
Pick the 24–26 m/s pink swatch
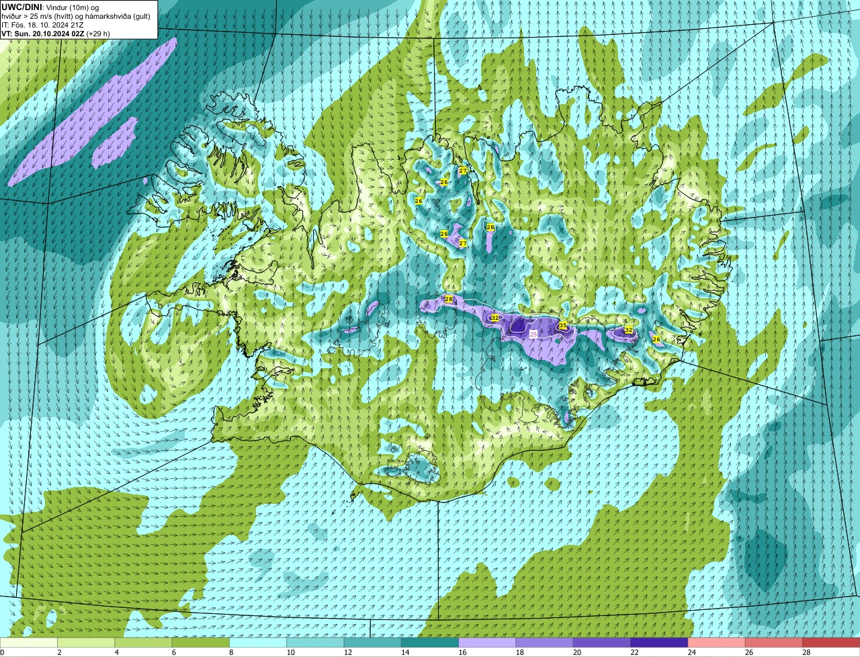pos(717,642)
